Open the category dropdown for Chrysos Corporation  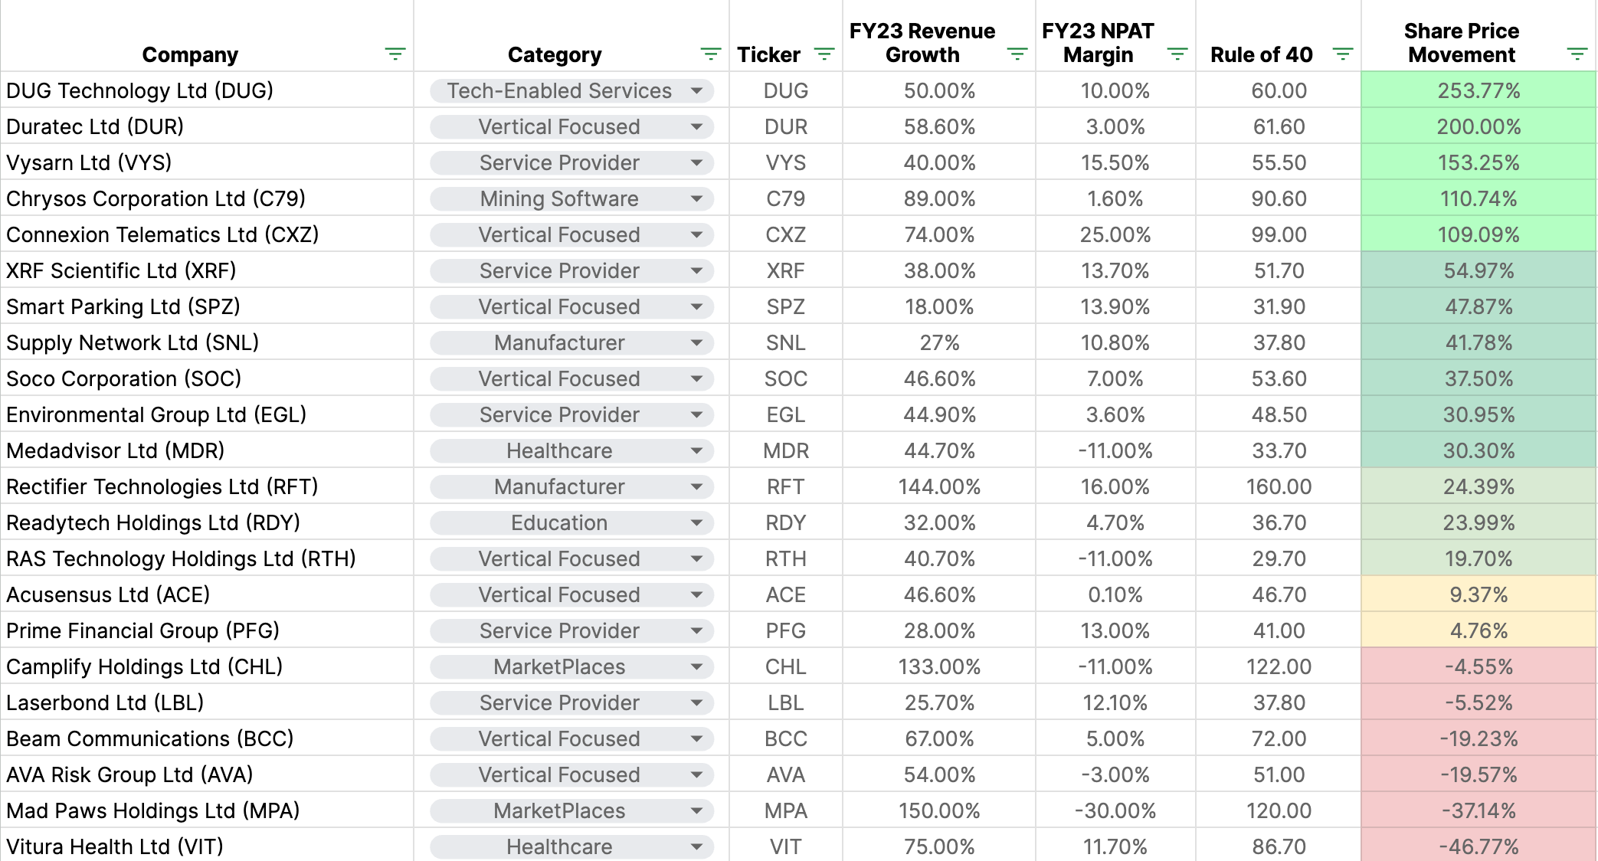click(698, 198)
